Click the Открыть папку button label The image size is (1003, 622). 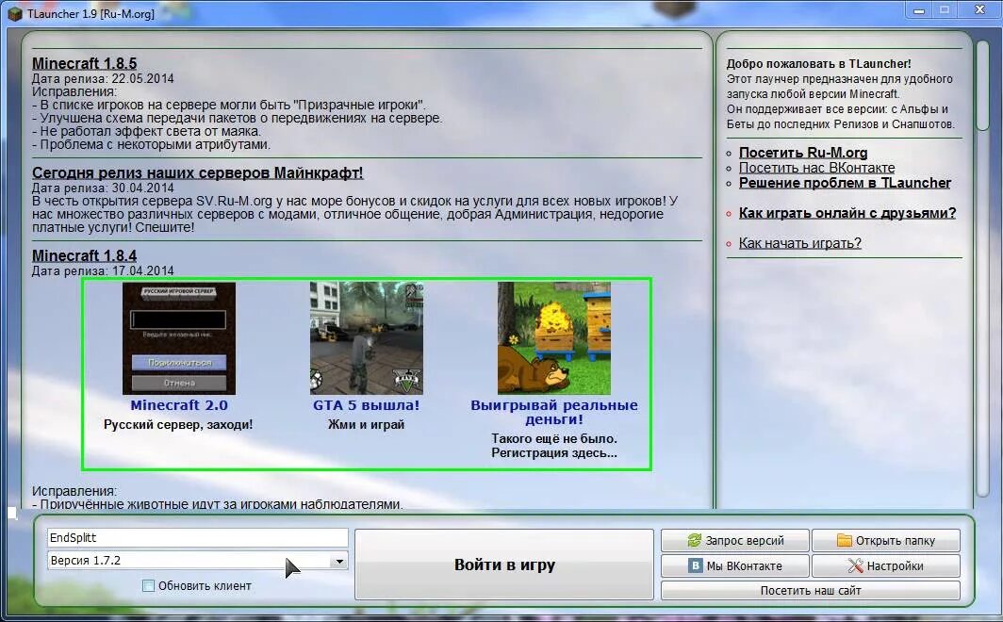click(895, 541)
